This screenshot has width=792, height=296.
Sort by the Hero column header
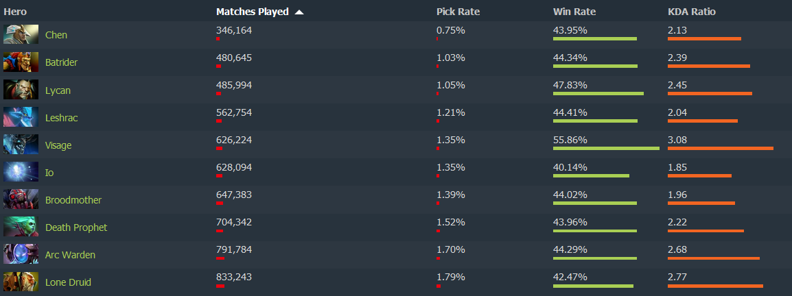(x=15, y=12)
